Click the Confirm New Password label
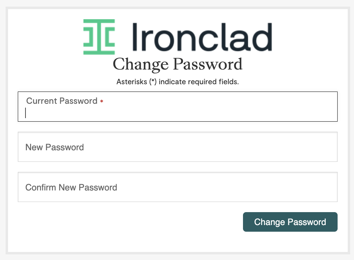Image resolution: width=354 pixels, height=260 pixels. point(71,187)
